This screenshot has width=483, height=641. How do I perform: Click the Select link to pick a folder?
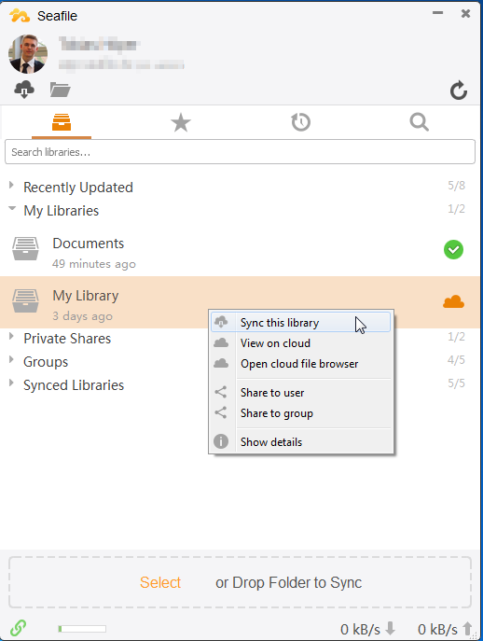click(x=160, y=582)
